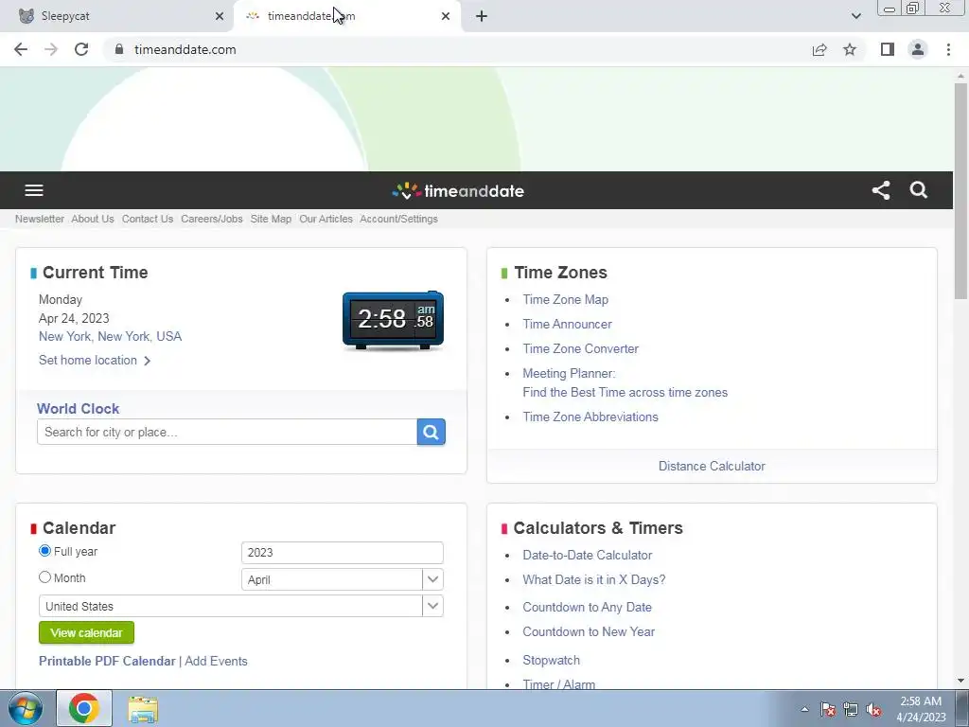Image resolution: width=969 pixels, height=727 pixels.
Task: Click the share icon in site header
Action: pyautogui.click(x=881, y=190)
